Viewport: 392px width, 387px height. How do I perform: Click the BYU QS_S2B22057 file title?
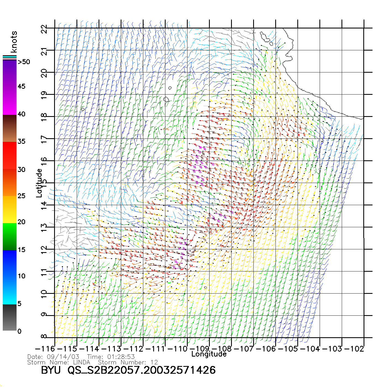point(128,370)
